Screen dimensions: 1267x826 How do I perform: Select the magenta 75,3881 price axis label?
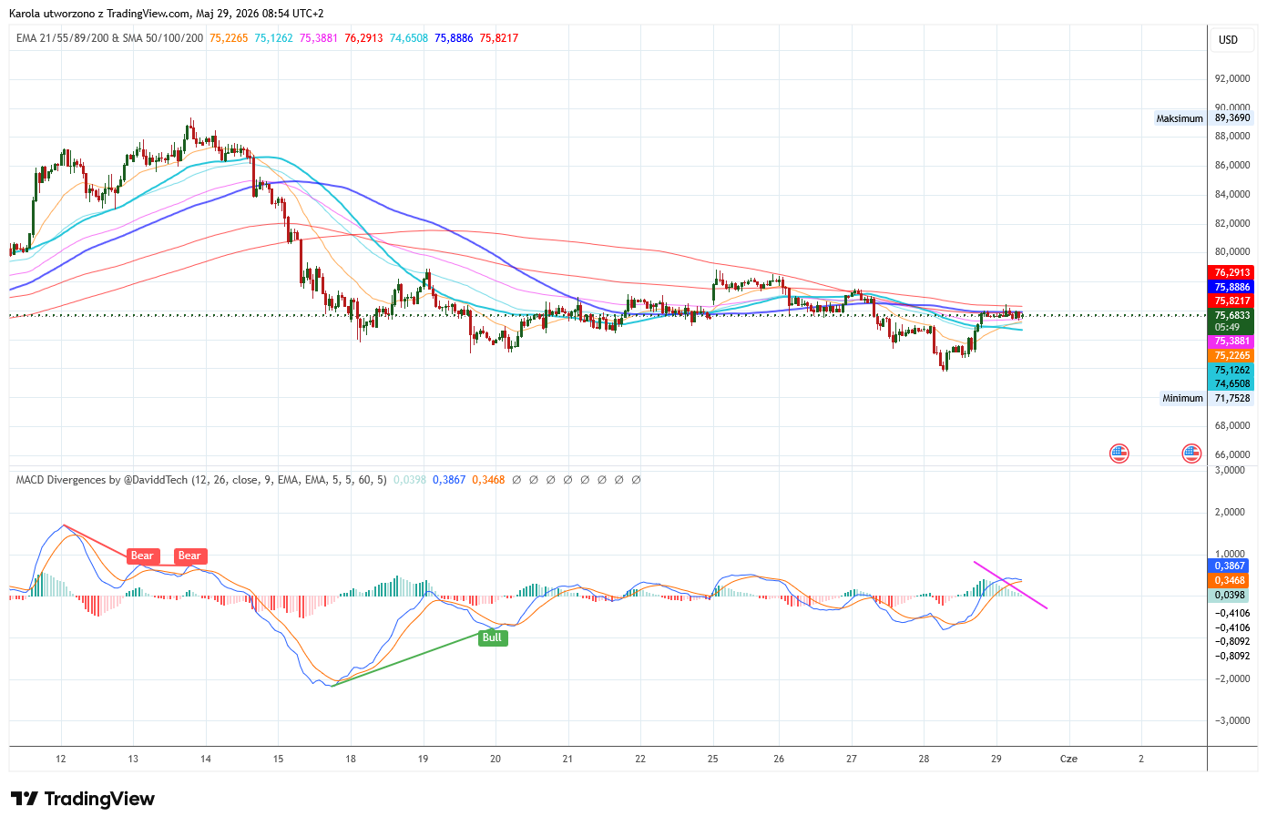pos(1232,342)
